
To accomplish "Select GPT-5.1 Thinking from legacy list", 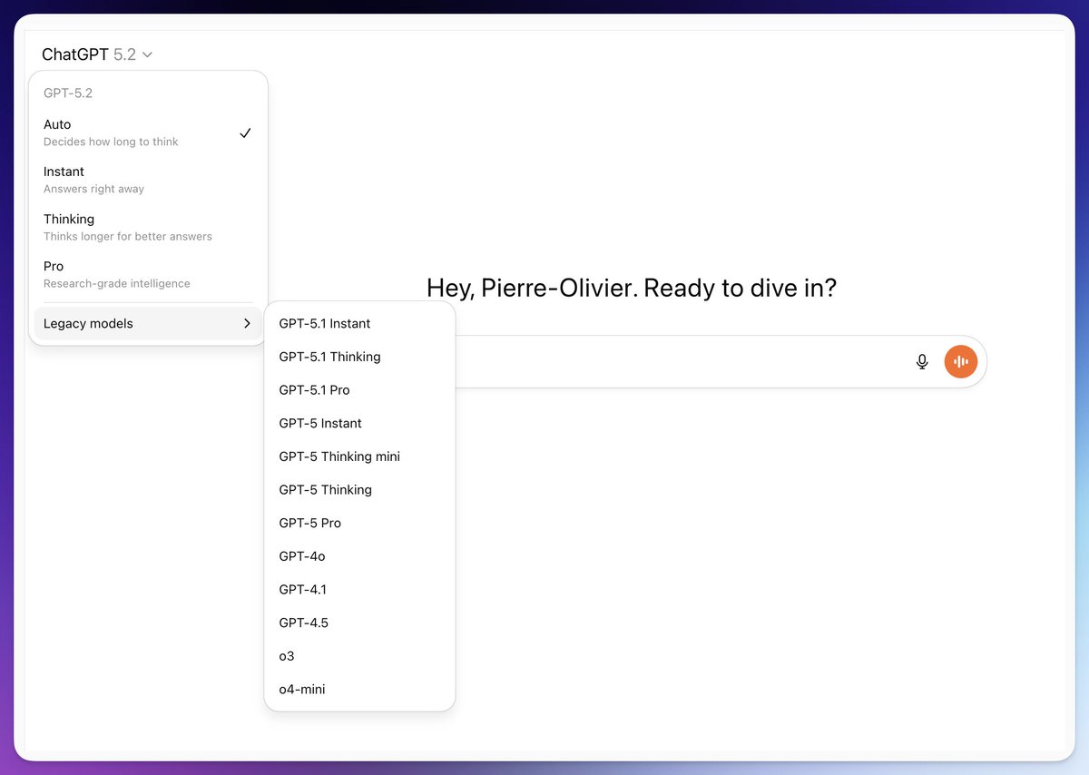I will pos(359,357).
